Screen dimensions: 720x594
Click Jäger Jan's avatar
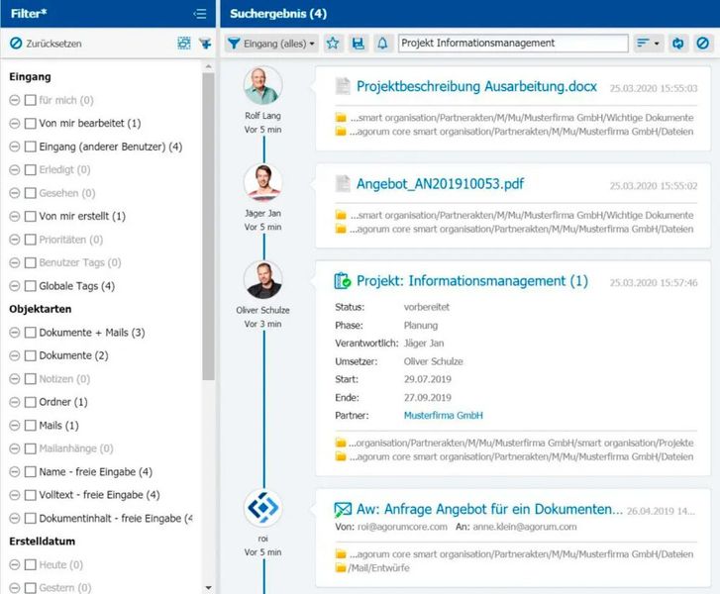point(262,183)
